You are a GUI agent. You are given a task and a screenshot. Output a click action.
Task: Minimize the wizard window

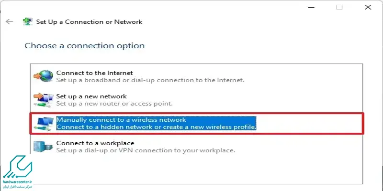pyautogui.click(x=311, y=7)
